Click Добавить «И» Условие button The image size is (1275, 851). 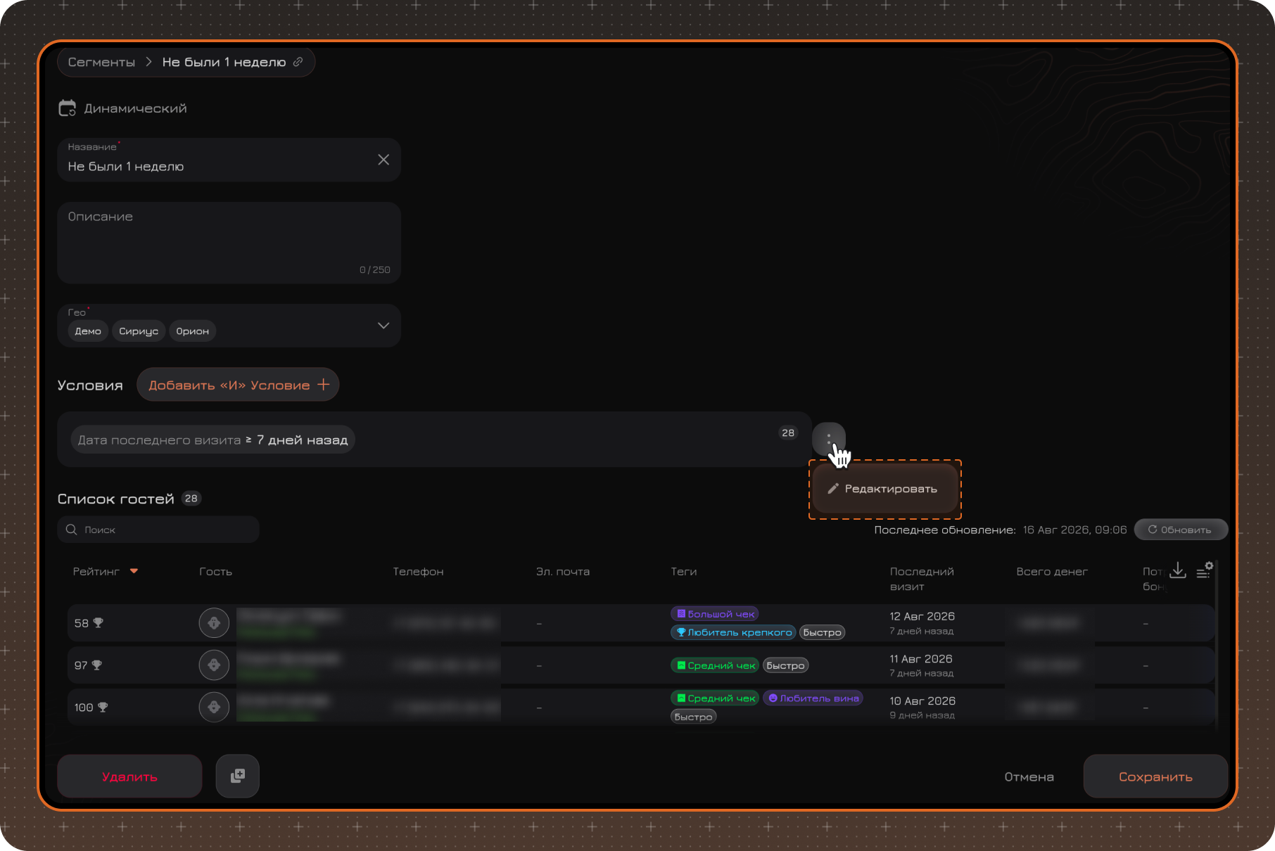(238, 385)
